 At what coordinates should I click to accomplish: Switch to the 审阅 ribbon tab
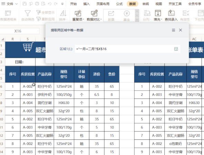(145, 4)
